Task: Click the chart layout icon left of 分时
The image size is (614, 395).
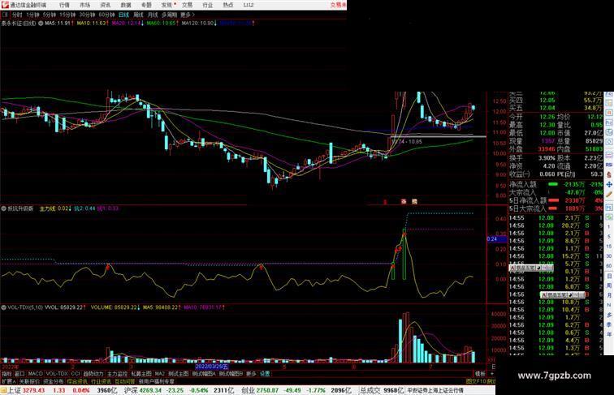Action: pyautogui.click(x=5, y=15)
